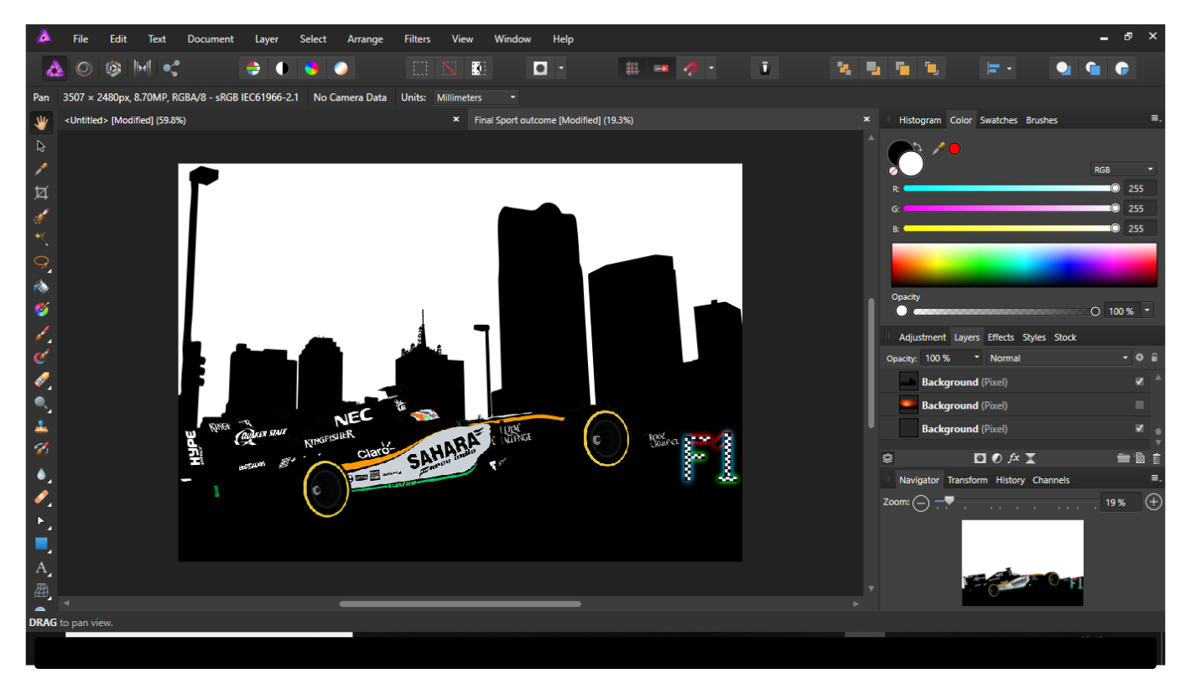Select the Paint Brush tool

(41, 333)
